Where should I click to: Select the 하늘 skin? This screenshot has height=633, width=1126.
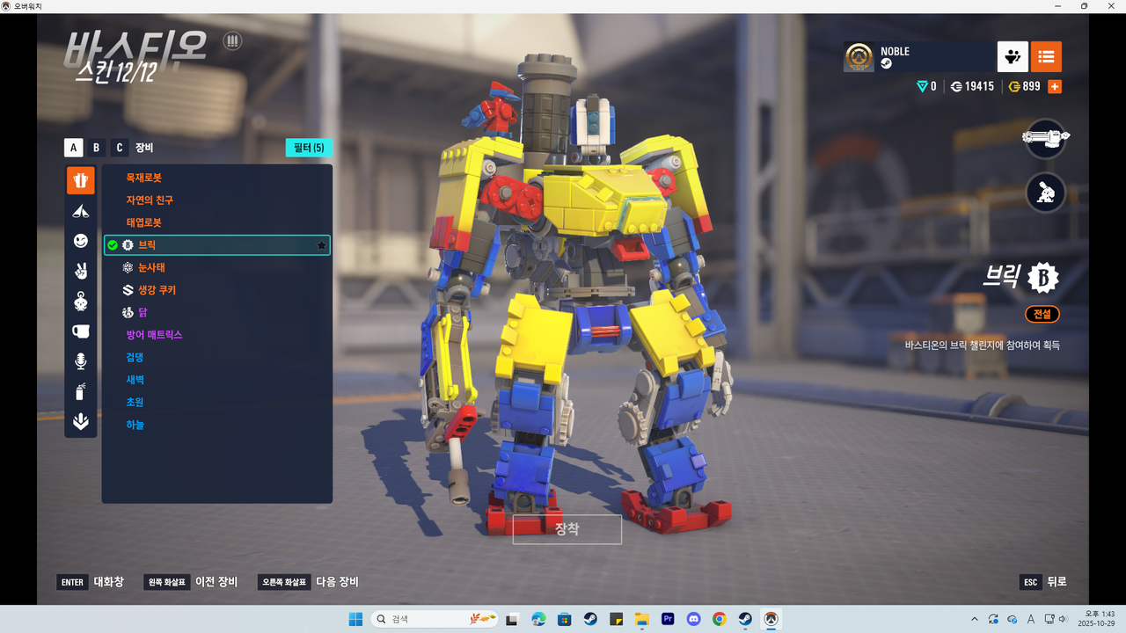[216, 425]
